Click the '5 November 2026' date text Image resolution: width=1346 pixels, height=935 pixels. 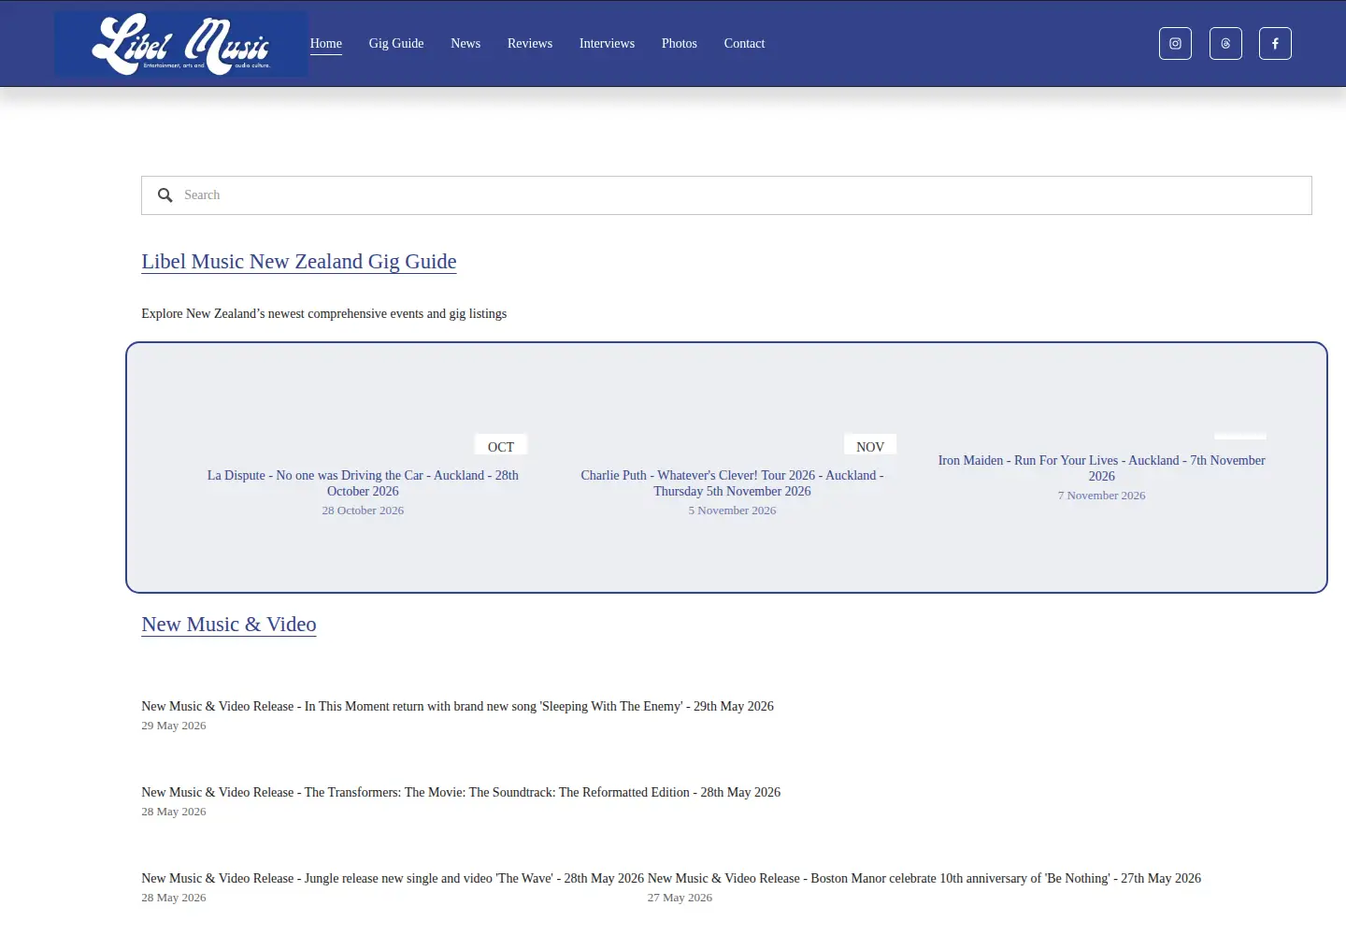[x=732, y=511]
